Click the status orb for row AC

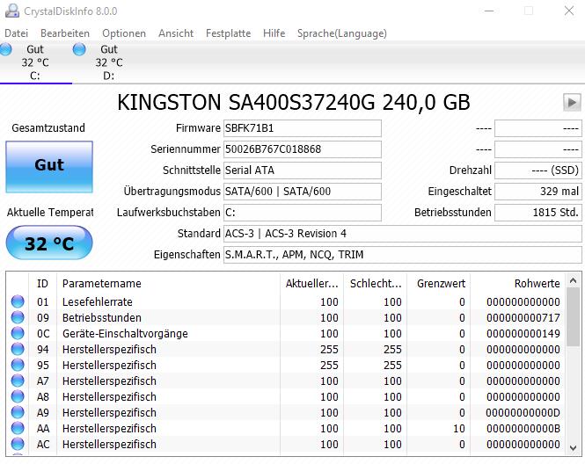coord(18,445)
